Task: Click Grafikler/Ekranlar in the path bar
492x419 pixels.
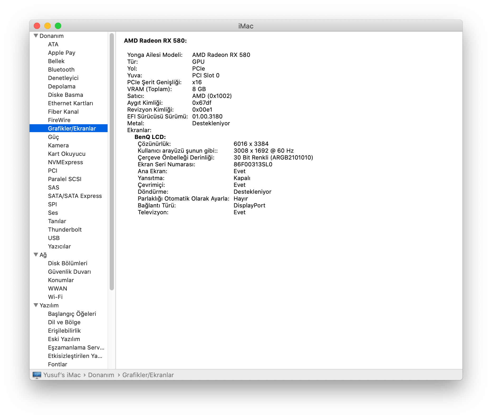Action: (148, 375)
